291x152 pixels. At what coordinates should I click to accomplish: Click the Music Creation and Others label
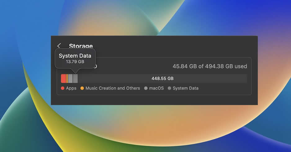[113, 88]
